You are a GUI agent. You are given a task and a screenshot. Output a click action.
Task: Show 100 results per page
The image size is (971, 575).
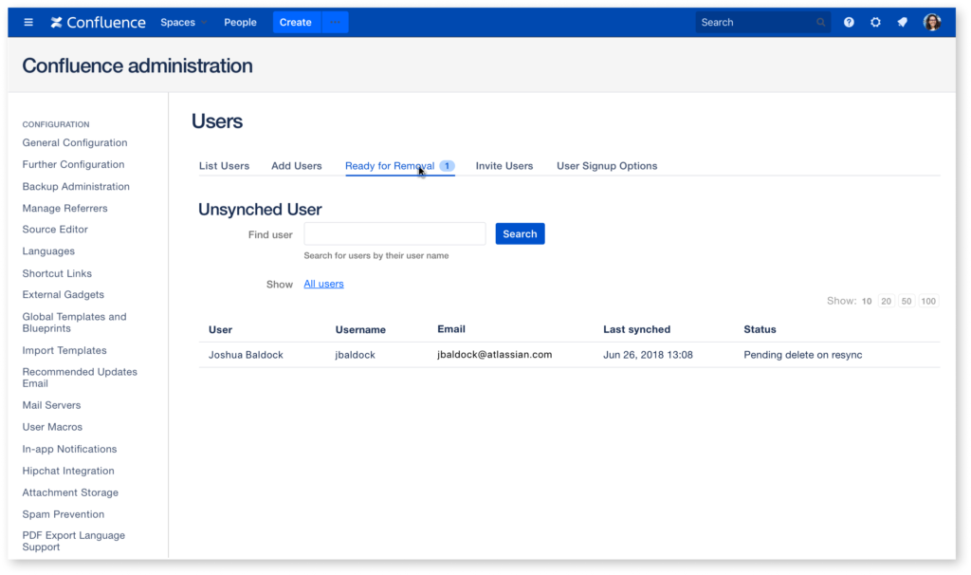coord(928,302)
